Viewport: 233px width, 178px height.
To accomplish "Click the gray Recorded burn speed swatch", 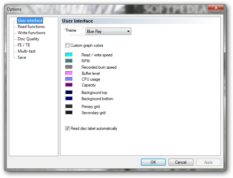I will click(69, 67).
